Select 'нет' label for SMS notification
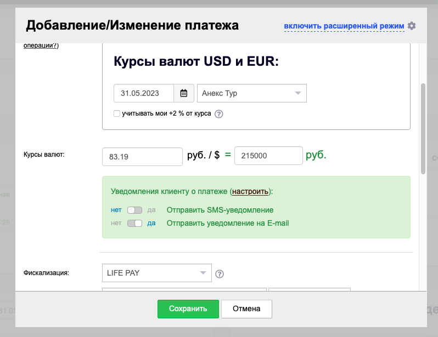 click(116, 210)
